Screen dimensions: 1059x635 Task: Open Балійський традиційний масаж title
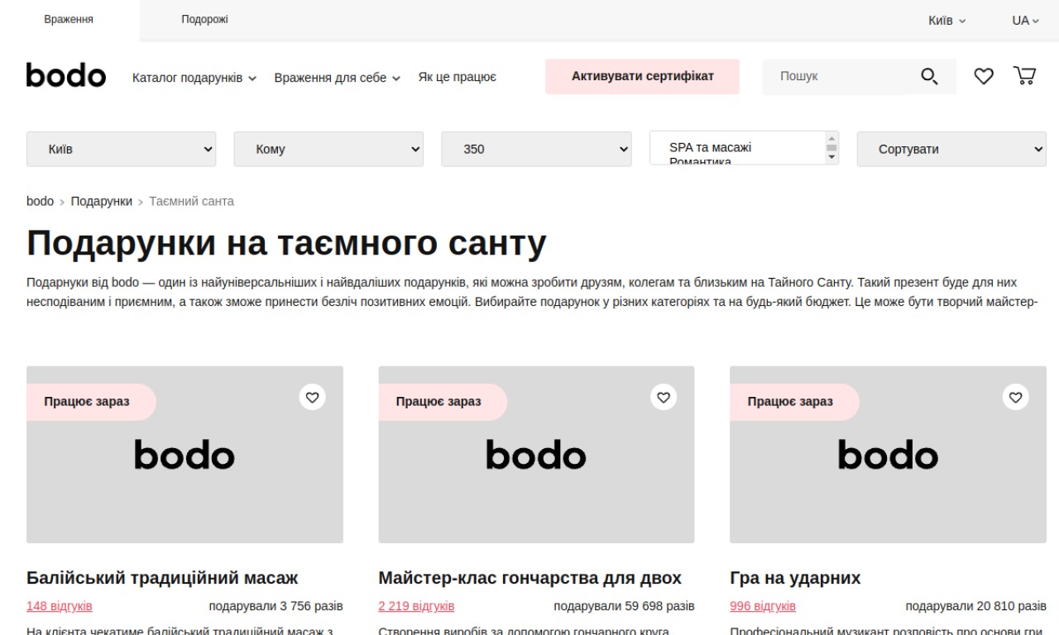click(162, 577)
